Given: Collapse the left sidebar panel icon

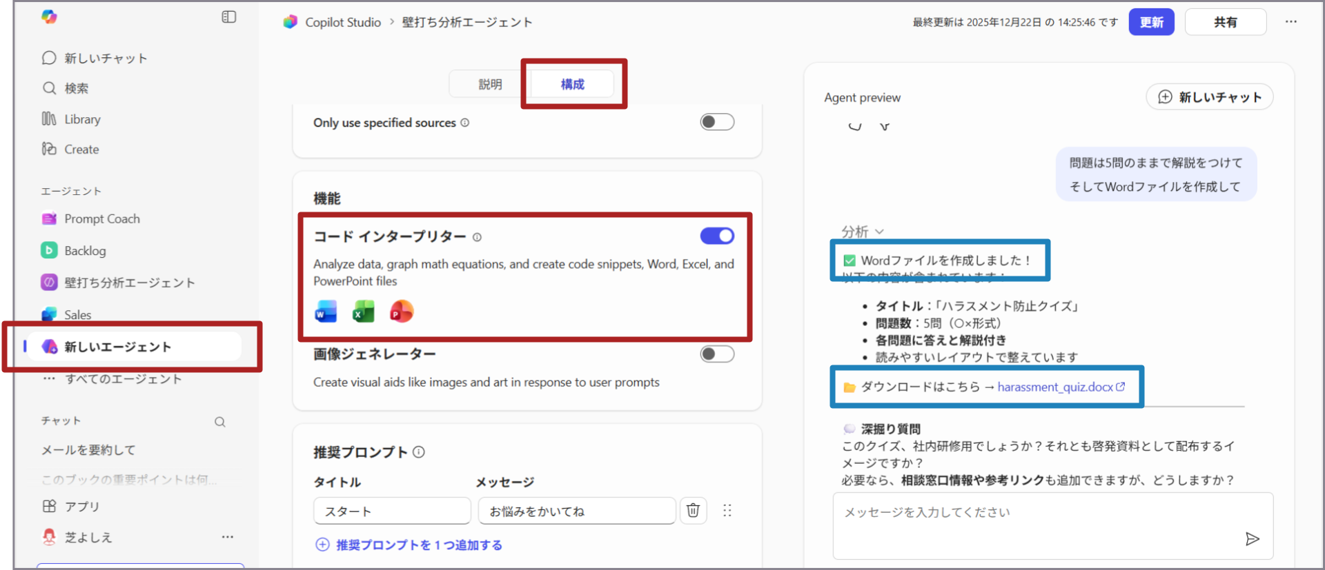Looking at the screenshot, I should [228, 17].
